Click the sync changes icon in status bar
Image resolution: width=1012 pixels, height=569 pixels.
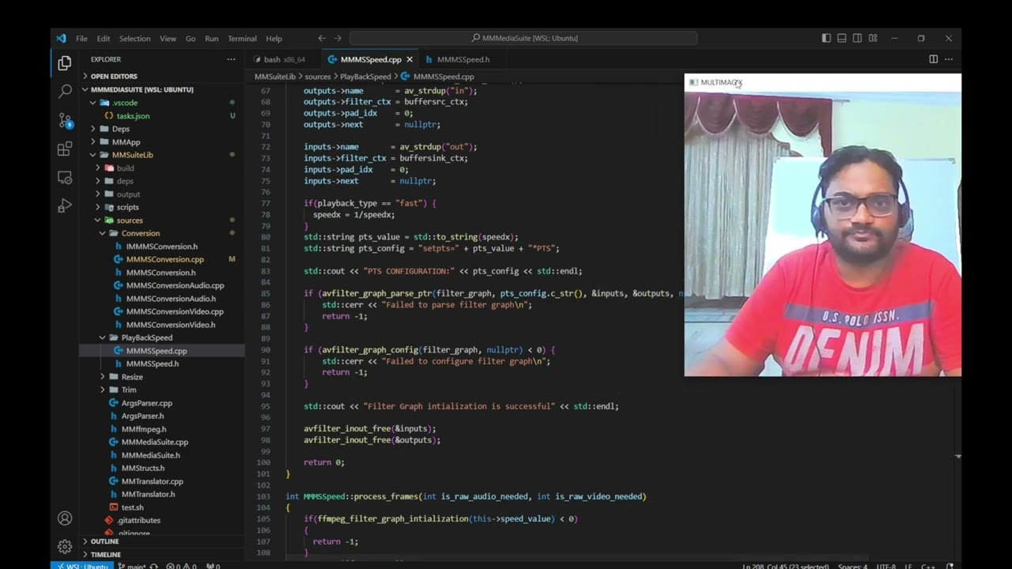[153, 566]
